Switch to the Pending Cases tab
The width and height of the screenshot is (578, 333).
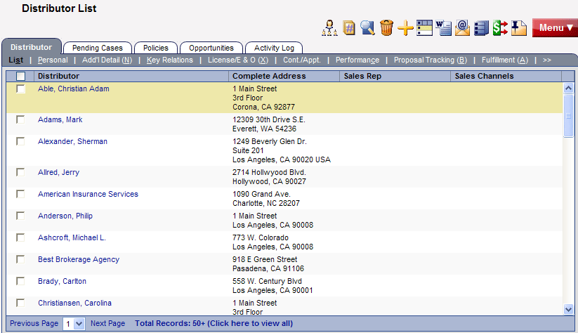click(x=98, y=48)
